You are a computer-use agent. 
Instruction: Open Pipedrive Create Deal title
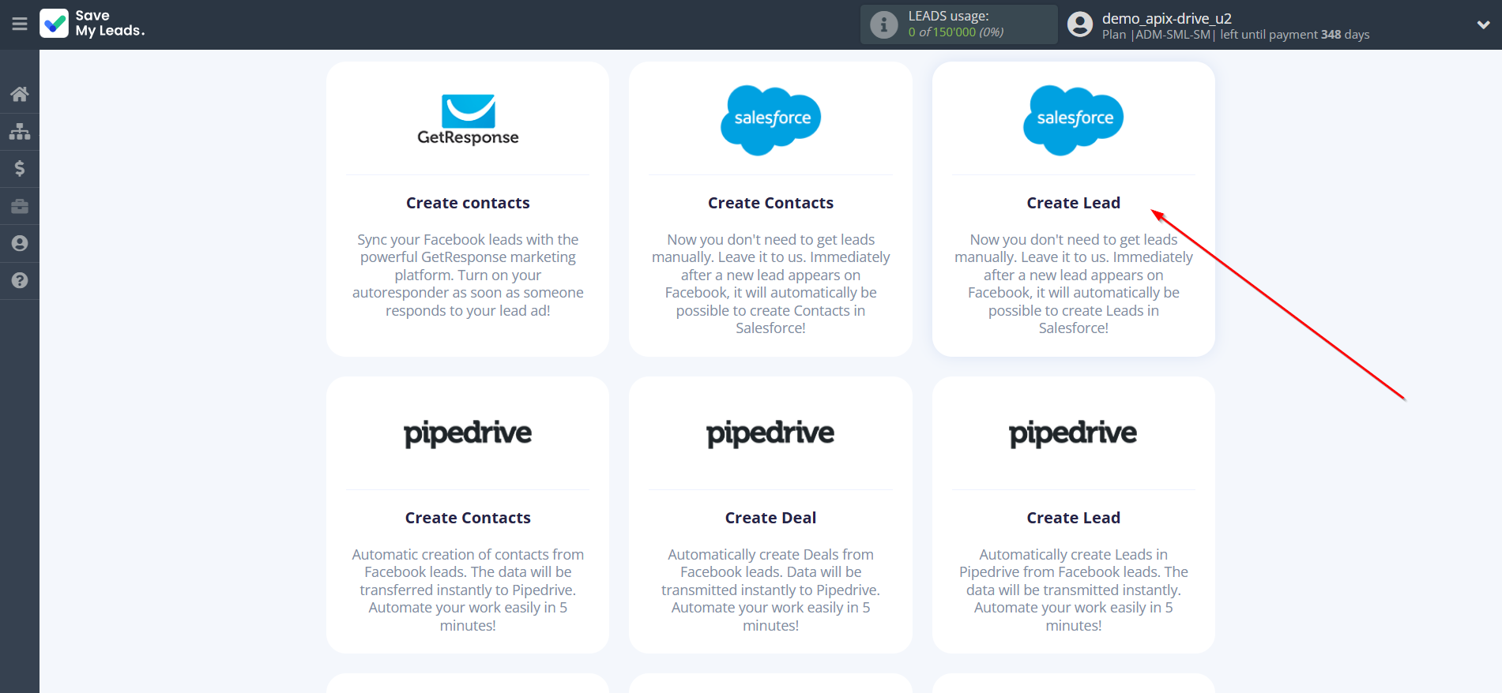point(770,518)
